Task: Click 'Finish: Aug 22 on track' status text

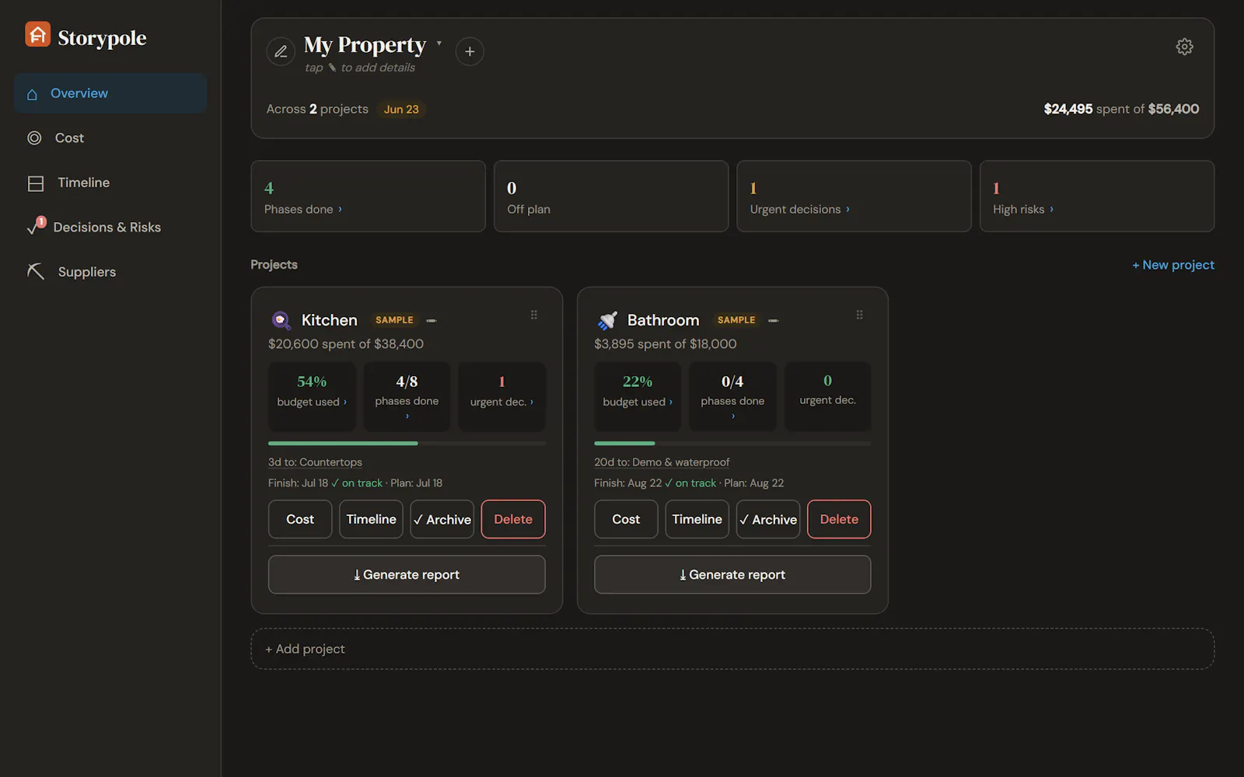Action: pyautogui.click(x=655, y=483)
